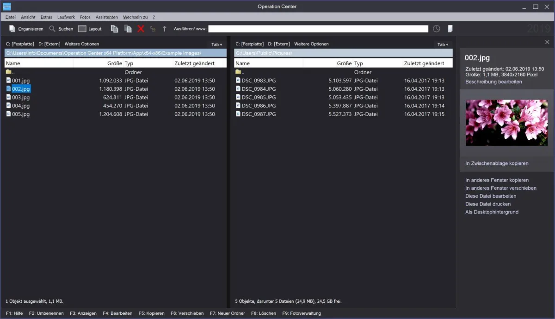
Task: Open the Suchen magnifier search tool
Action: tap(53, 29)
